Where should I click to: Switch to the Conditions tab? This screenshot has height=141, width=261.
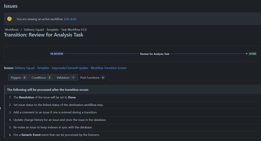click(42, 78)
